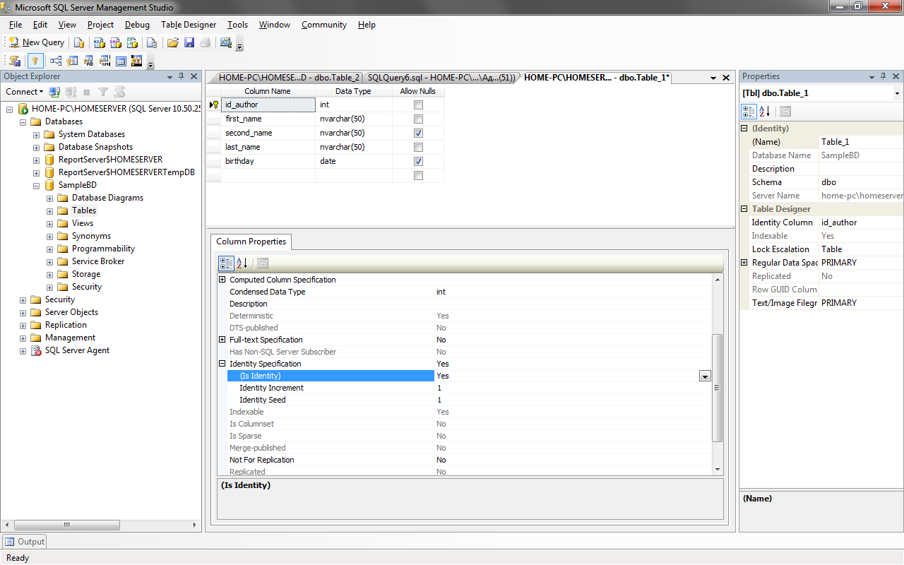Select the Programmability tree item
The width and height of the screenshot is (904, 565).
[103, 249]
